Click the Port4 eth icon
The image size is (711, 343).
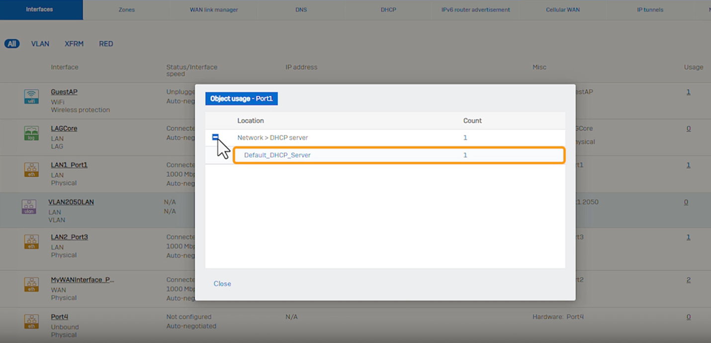(x=31, y=321)
